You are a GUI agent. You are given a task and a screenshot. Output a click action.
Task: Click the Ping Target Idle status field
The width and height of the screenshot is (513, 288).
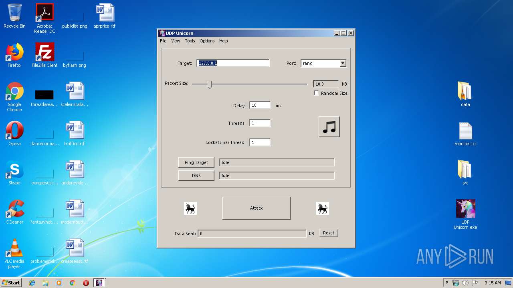tap(277, 162)
